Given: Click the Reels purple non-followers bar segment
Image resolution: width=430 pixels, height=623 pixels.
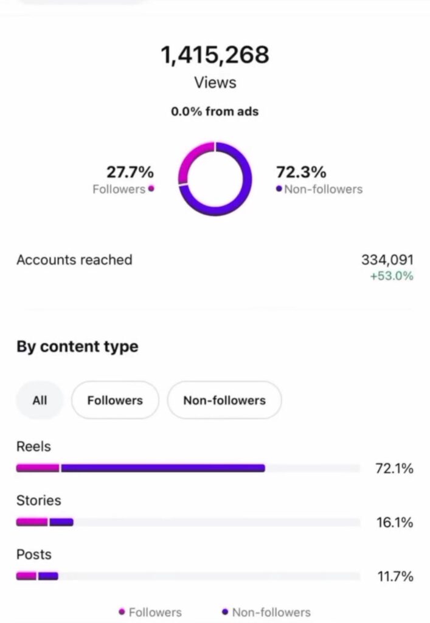Looking at the screenshot, I should click(162, 468).
